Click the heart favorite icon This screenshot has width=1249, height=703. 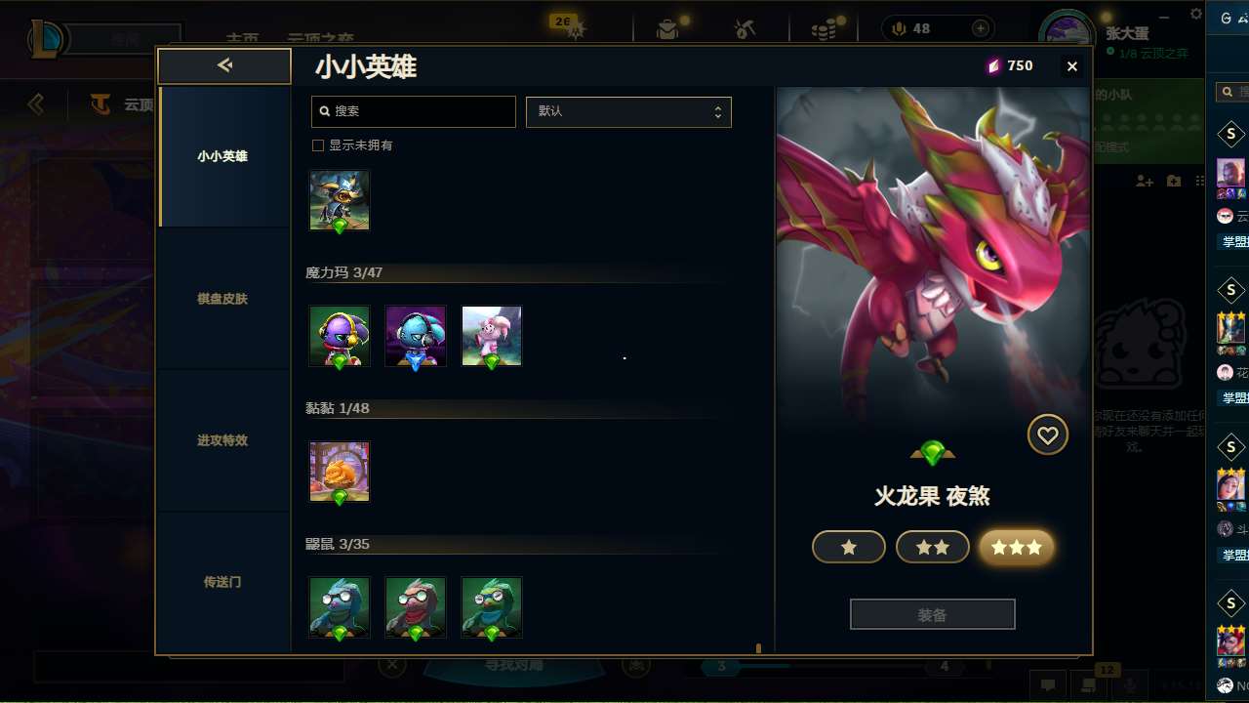[x=1047, y=435]
